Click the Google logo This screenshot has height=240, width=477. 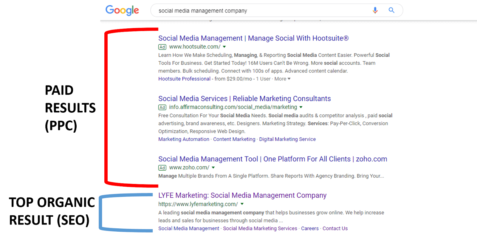pyautogui.click(x=122, y=10)
